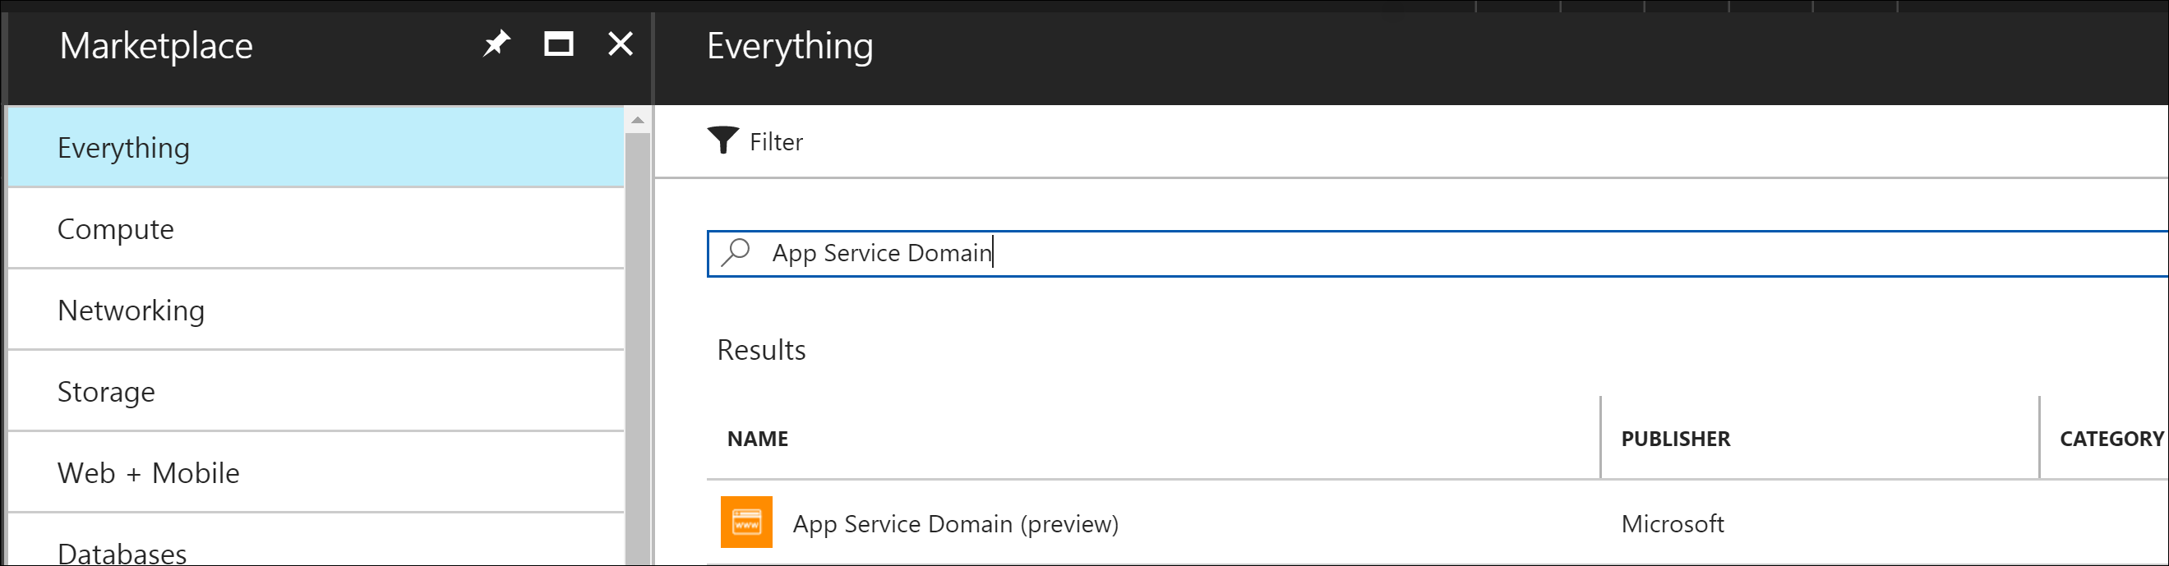Pin the Marketplace blade
2169x566 pixels.
pos(496,44)
